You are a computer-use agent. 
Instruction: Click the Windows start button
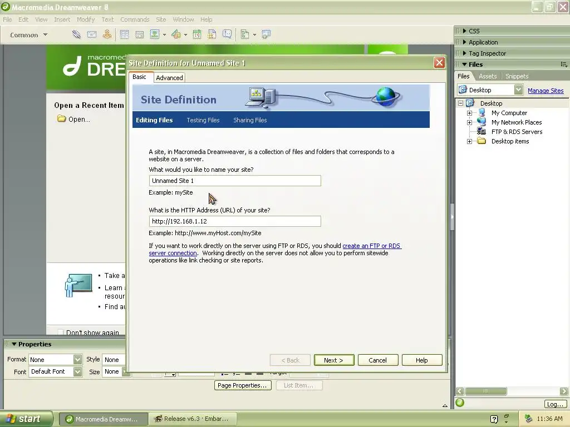point(26,419)
